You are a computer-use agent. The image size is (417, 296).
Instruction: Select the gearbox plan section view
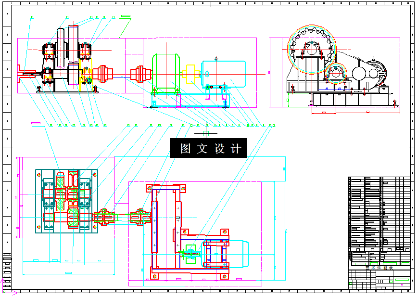(66, 201)
